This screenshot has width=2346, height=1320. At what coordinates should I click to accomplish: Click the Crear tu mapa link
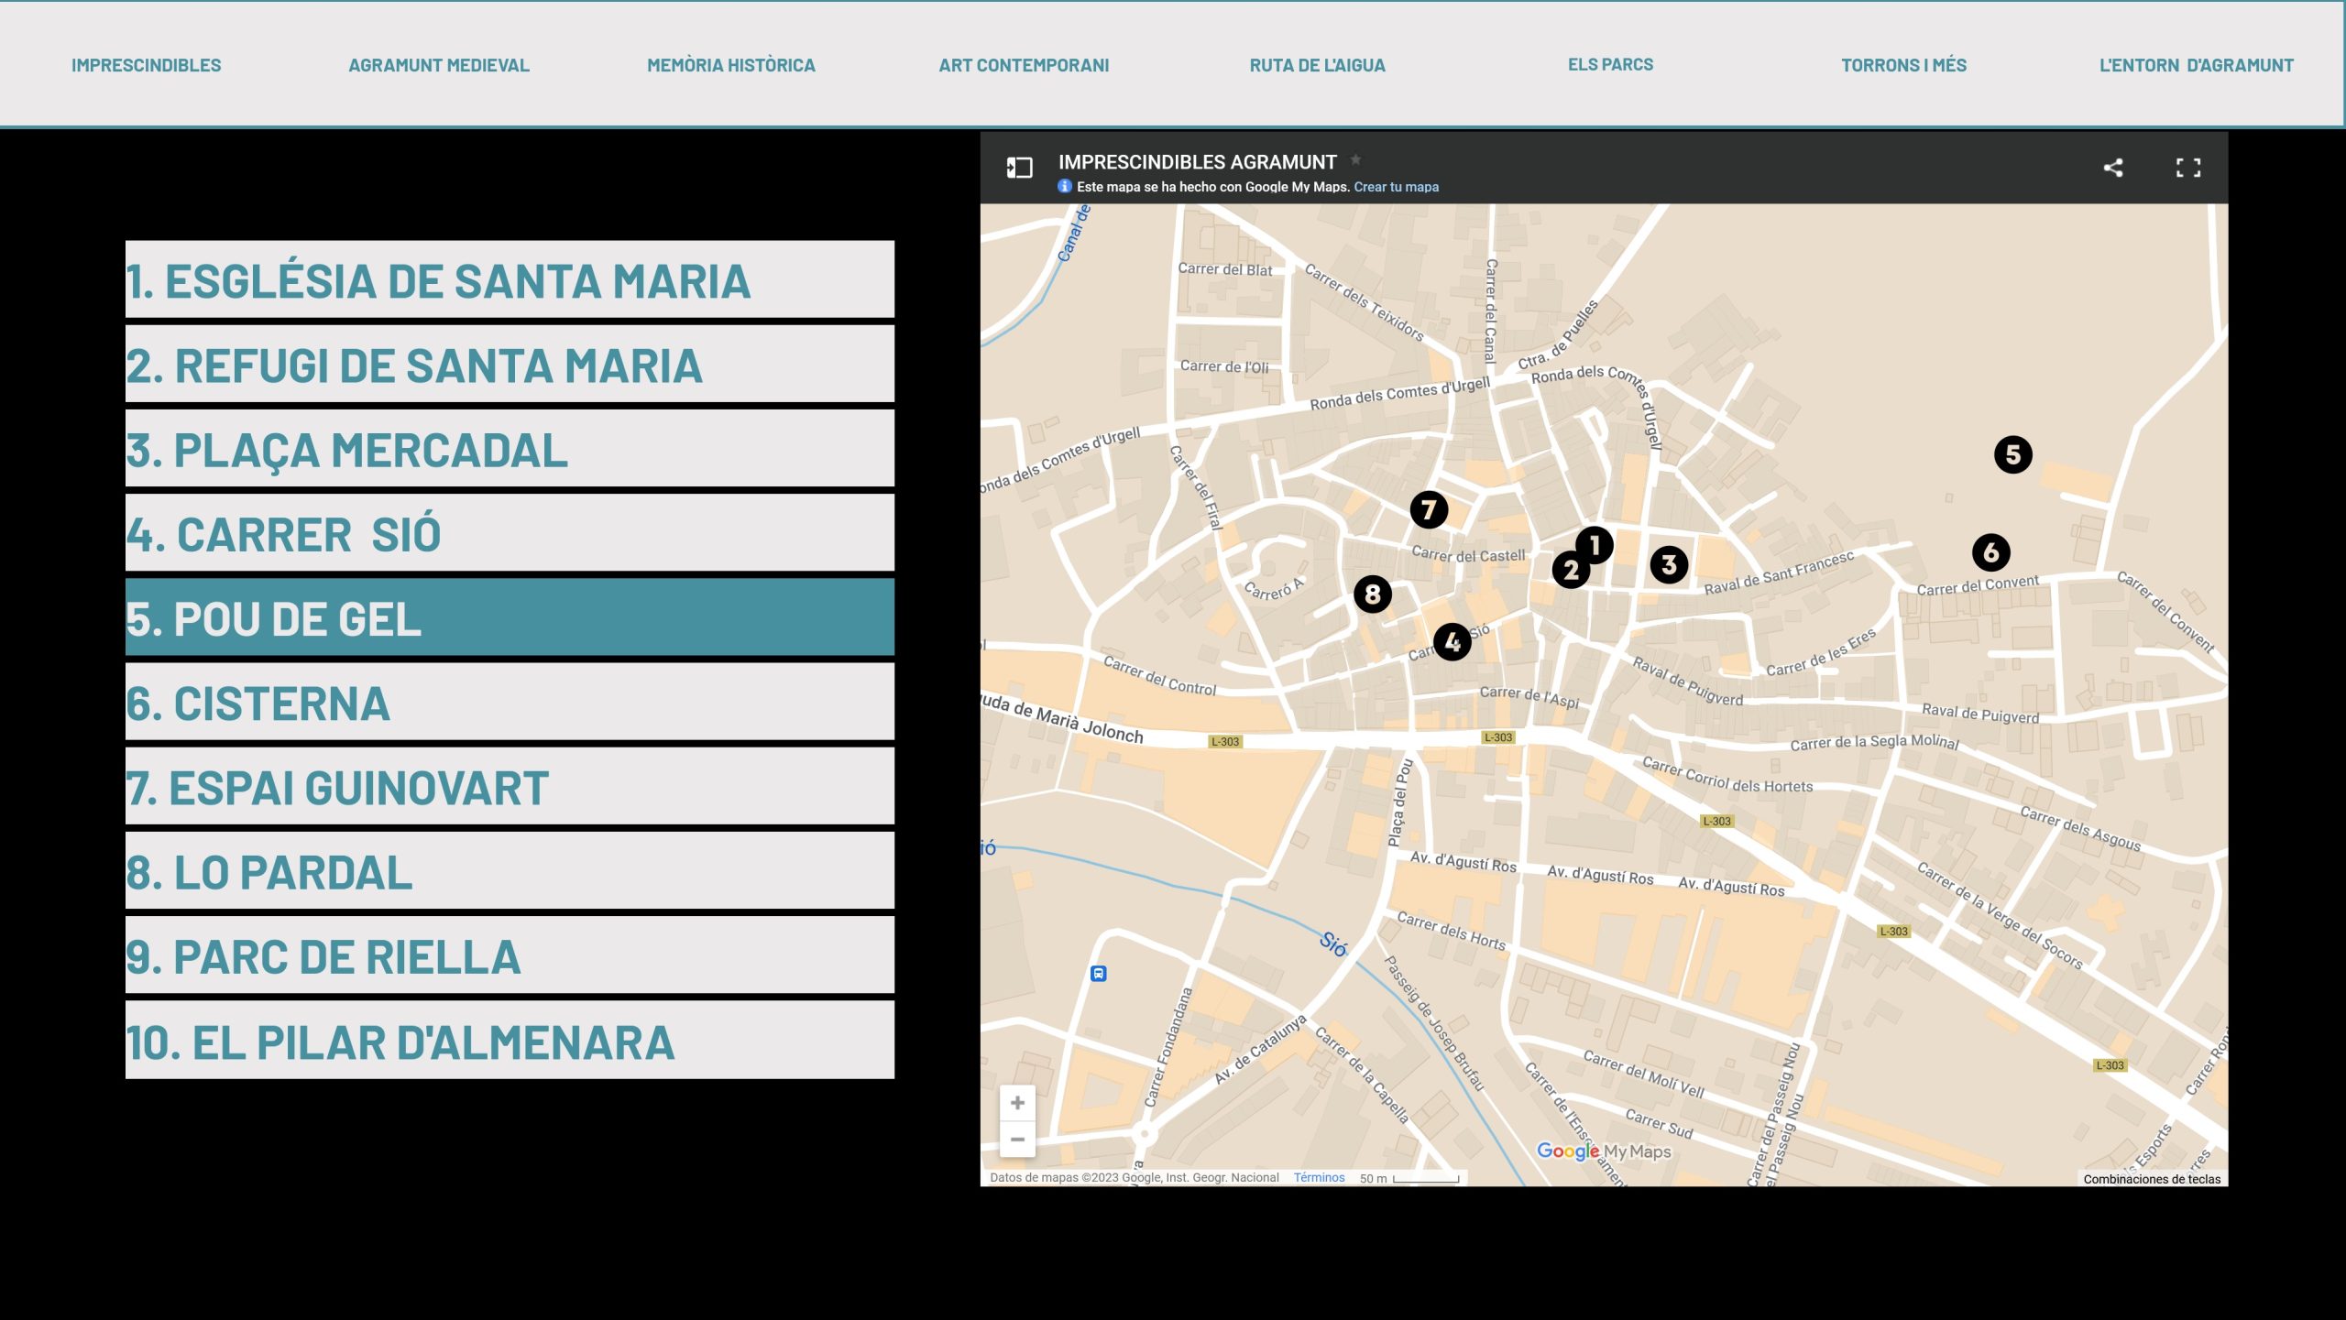click(1396, 187)
